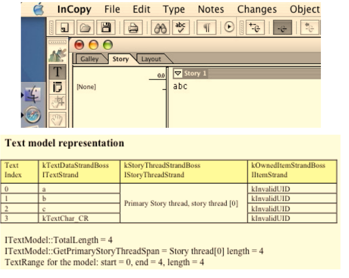Image resolution: width=349 pixels, height=278 pixels.
Task: Click the TextRange for the model line
Action: click(x=104, y=262)
